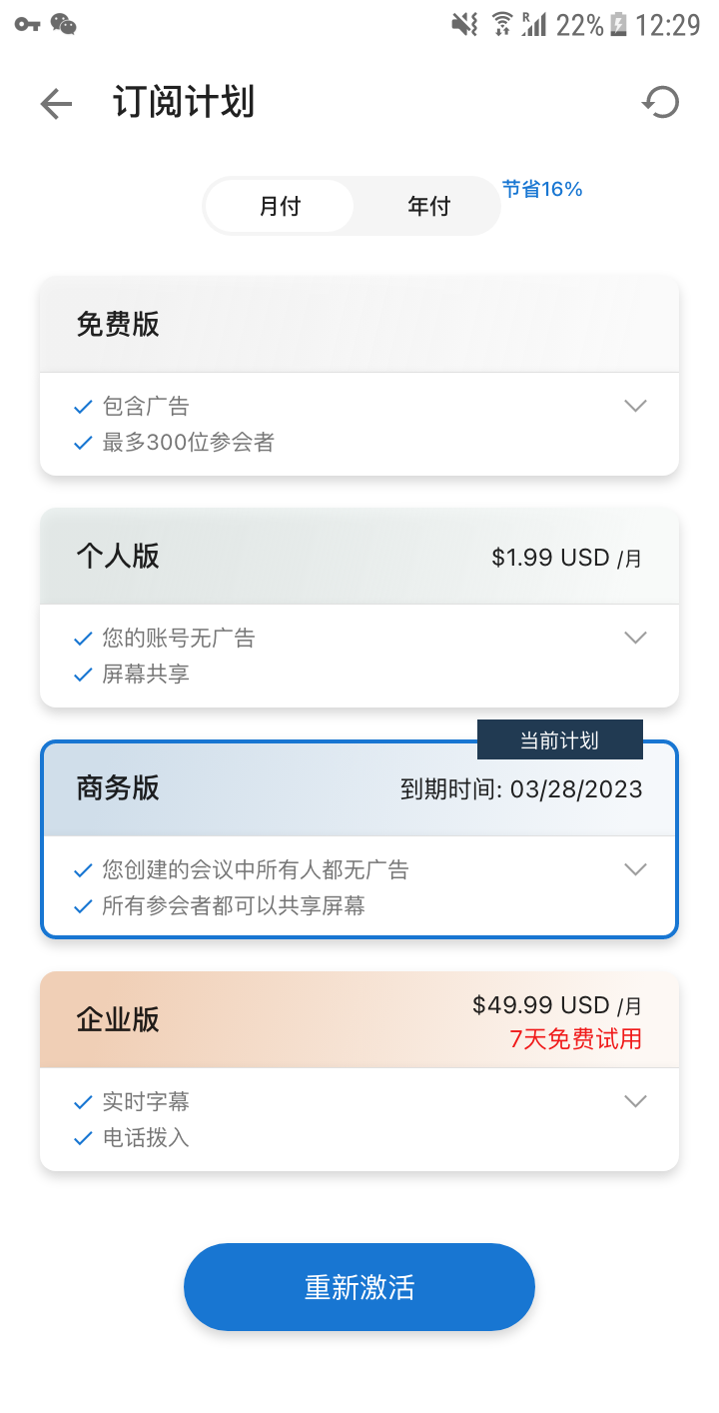Tap the 节省16% savings label
Viewport: 719px width, 1413px height.
tap(542, 189)
